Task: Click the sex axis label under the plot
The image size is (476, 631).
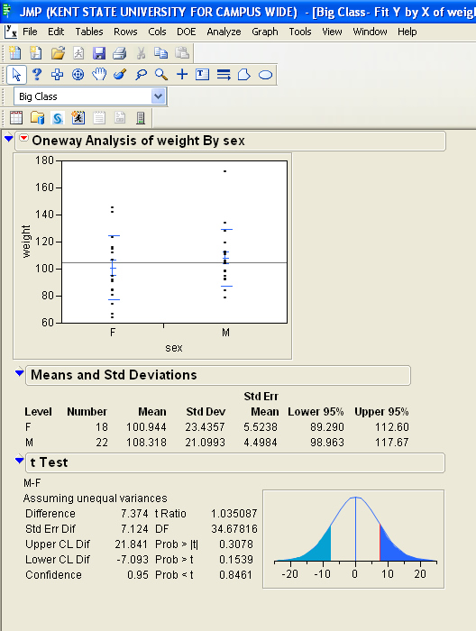Action: 174,348
